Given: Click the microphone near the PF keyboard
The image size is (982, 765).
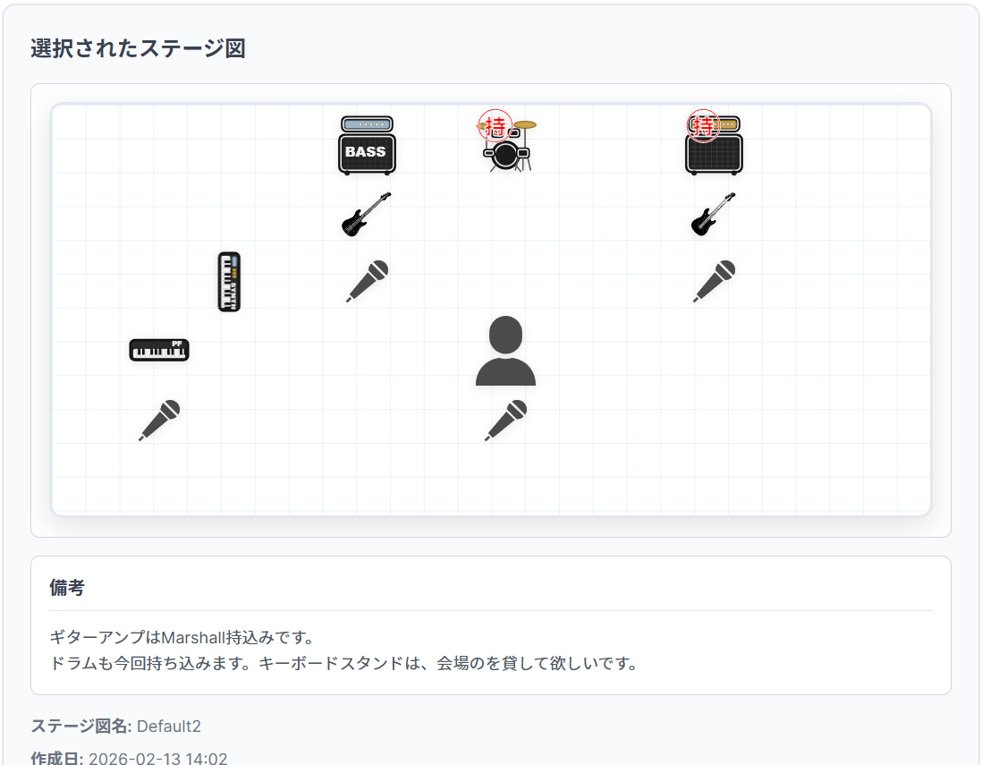Looking at the screenshot, I should (x=159, y=421).
